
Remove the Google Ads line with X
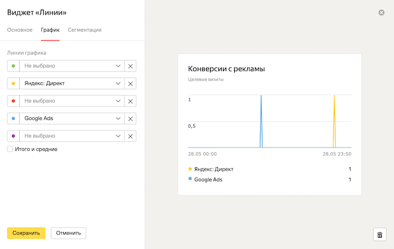(131, 118)
